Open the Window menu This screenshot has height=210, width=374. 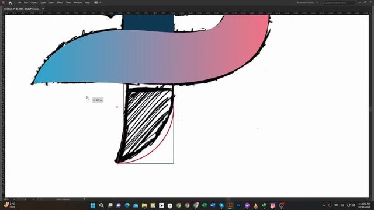pyautogui.click(x=78, y=3)
